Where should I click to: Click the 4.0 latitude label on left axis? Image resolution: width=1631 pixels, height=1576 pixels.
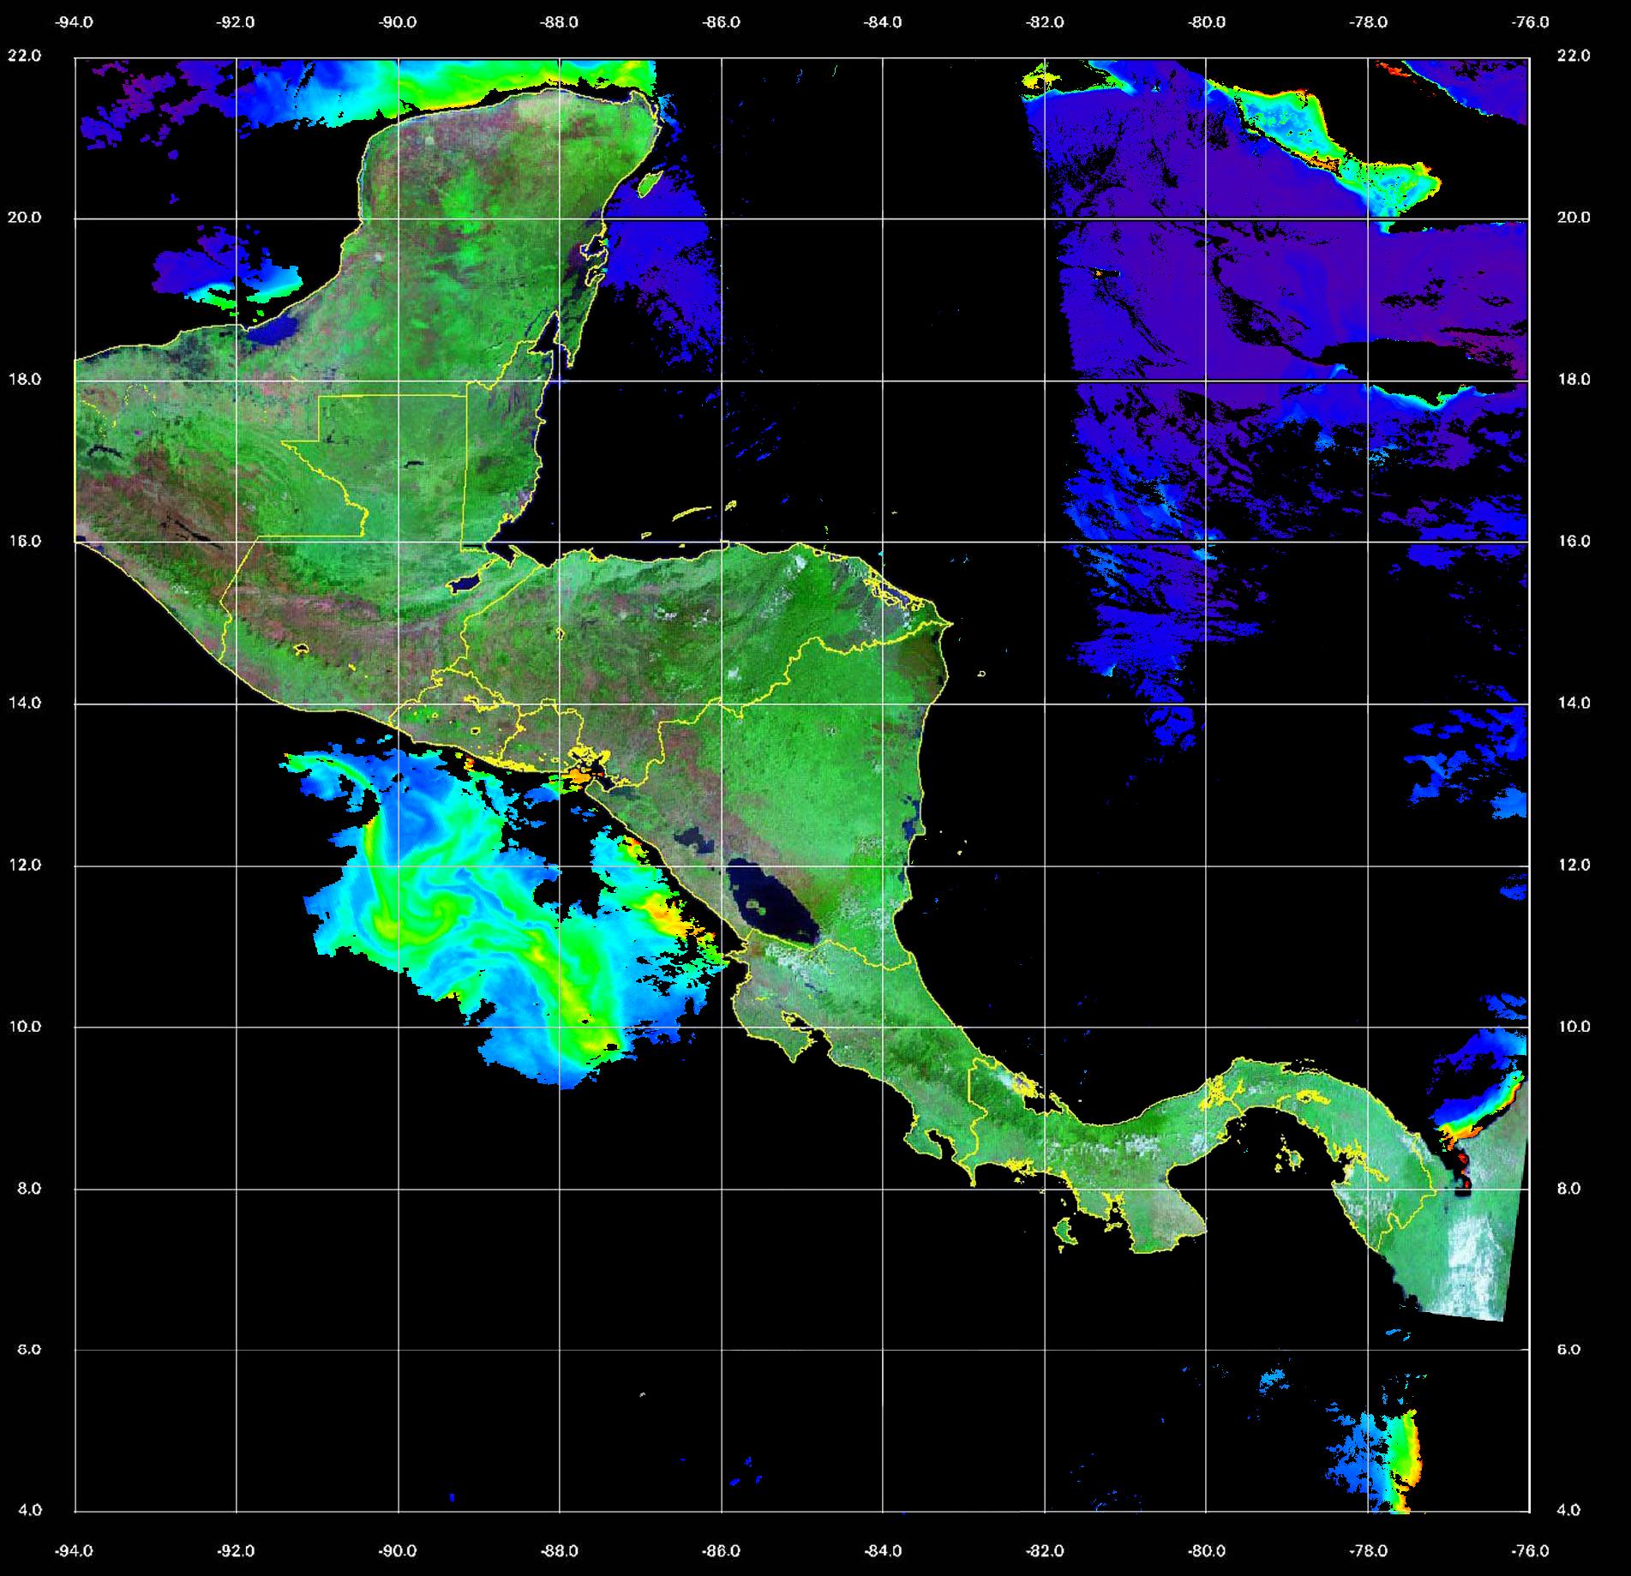pyautogui.click(x=30, y=1510)
